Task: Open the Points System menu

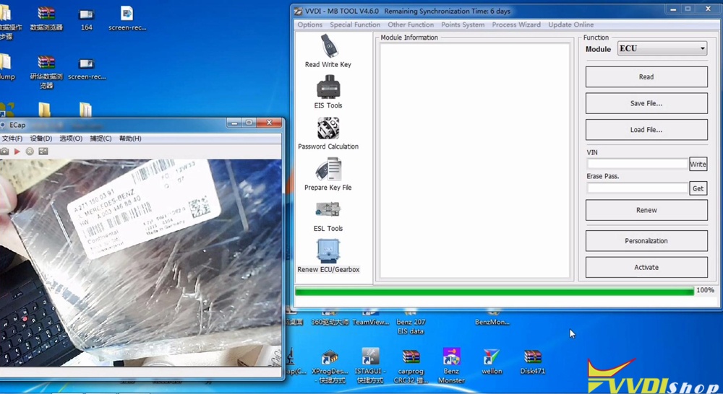Action: [463, 25]
